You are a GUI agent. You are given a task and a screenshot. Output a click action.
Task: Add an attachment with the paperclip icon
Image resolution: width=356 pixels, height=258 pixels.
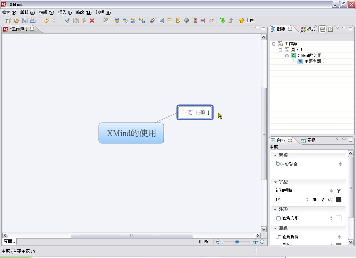[x=153, y=21]
